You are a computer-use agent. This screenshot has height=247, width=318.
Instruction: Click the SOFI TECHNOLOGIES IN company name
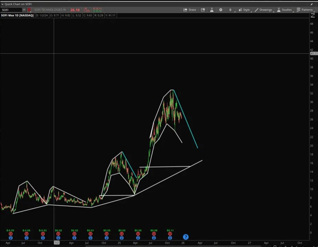pyautogui.click(x=50, y=10)
